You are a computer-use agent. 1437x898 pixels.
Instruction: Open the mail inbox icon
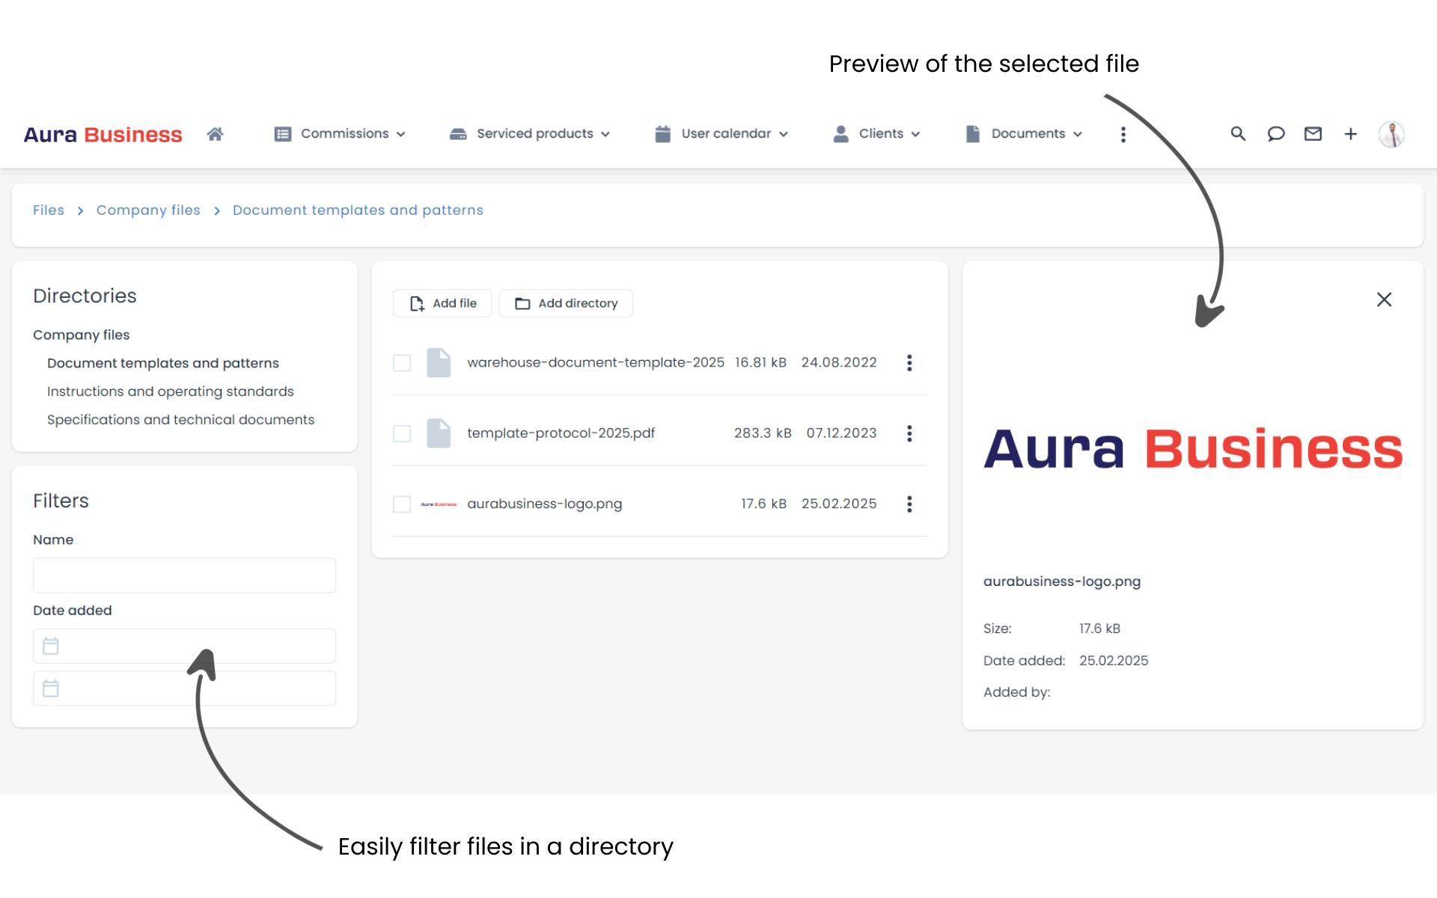click(x=1313, y=134)
